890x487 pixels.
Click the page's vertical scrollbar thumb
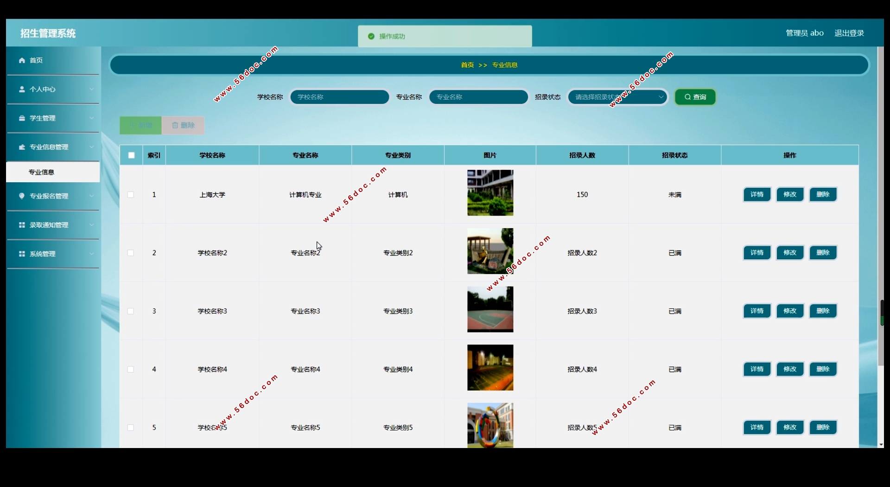(x=881, y=206)
